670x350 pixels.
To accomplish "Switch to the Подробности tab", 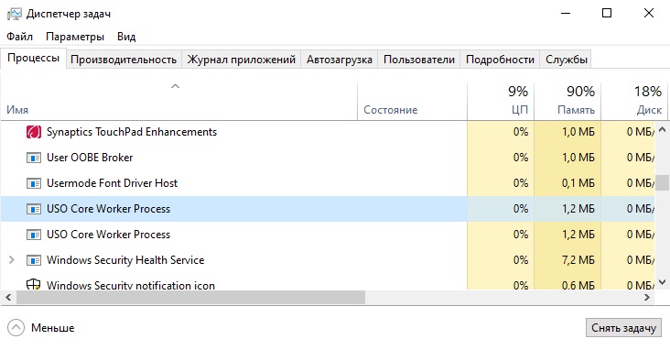I will [500, 60].
